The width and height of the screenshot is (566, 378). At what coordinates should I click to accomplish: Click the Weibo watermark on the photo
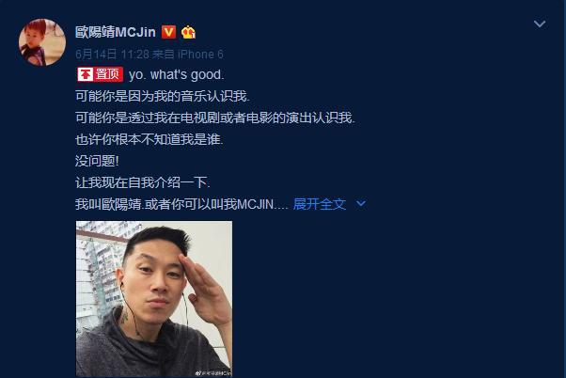coord(213,373)
